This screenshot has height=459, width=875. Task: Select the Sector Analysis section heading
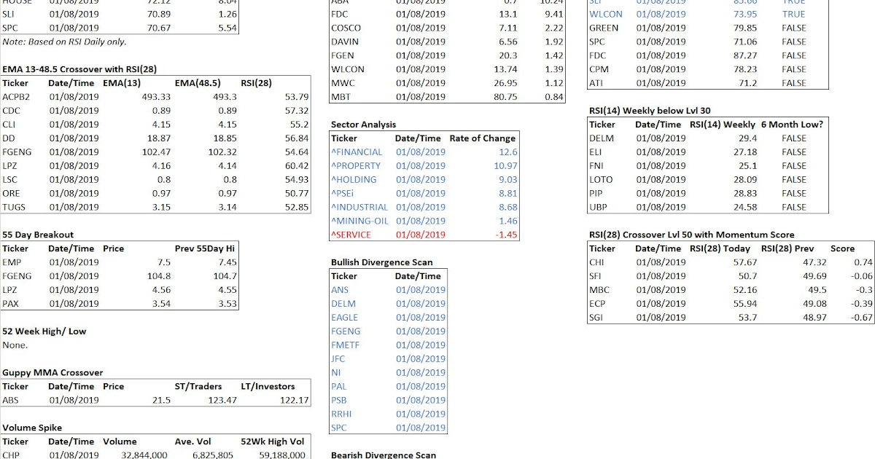click(x=363, y=124)
